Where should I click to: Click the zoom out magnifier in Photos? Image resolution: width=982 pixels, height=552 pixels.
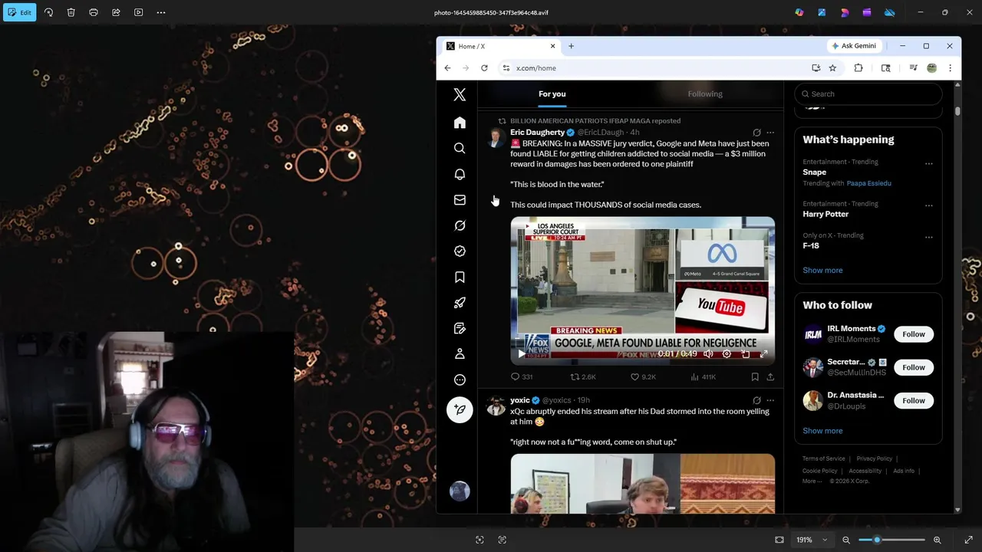tap(846, 540)
